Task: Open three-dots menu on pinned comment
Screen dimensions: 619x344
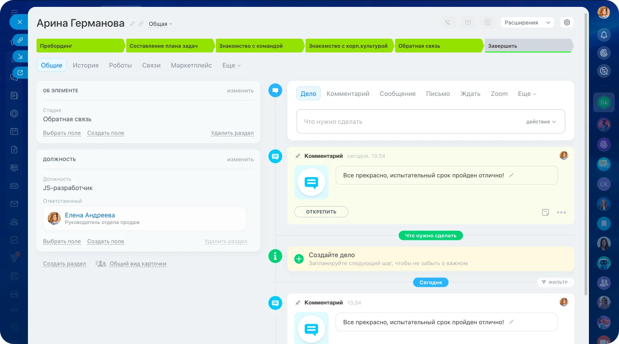Action: click(561, 212)
